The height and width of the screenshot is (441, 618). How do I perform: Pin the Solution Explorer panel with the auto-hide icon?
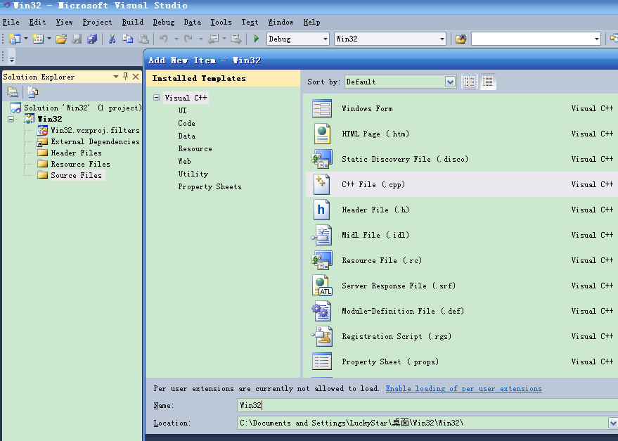coord(125,76)
